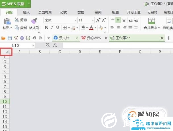Viewport: 173px width, 131px height.
Task: Justify text alignment icon
Action: [130, 28]
